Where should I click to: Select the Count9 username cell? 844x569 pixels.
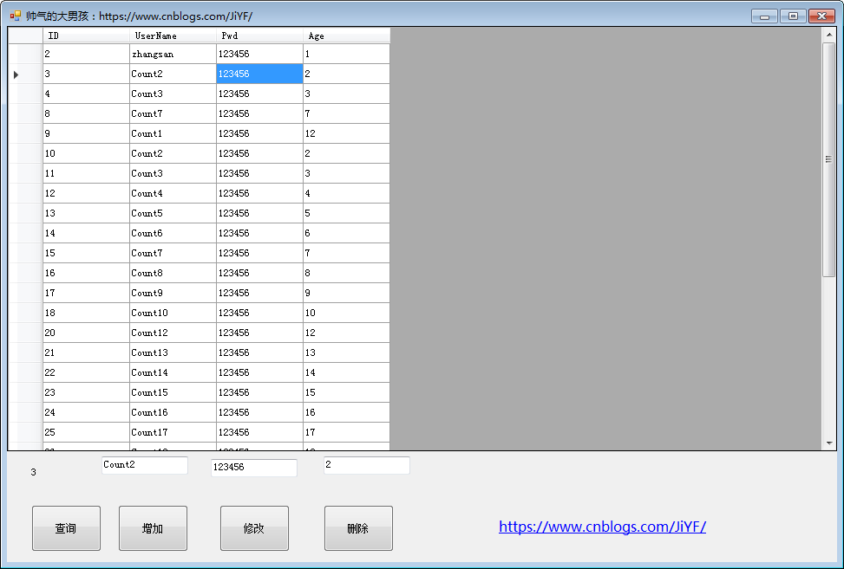(x=173, y=293)
